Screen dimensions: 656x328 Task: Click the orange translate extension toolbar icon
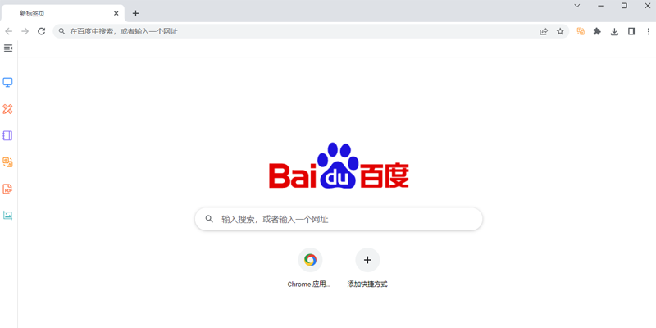(x=581, y=31)
